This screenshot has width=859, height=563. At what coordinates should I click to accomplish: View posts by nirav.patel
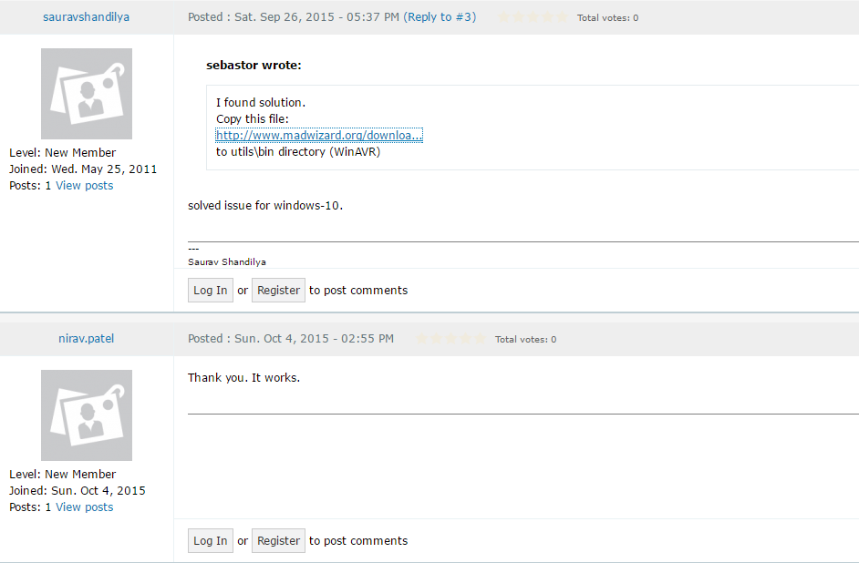coord(85,507)
